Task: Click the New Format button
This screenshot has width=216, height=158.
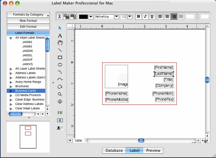Action: pyautogui.click(x=28, y=21)
